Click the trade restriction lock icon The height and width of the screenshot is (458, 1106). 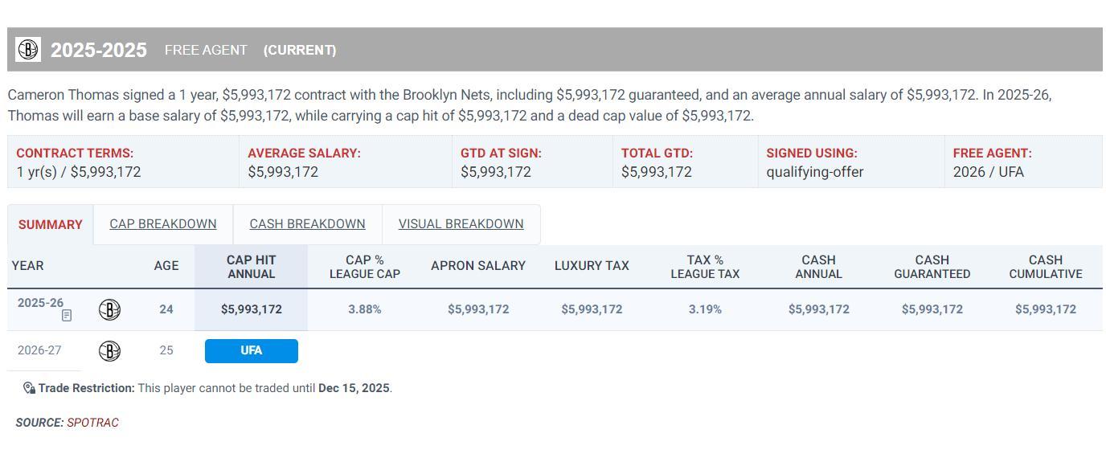29,388
